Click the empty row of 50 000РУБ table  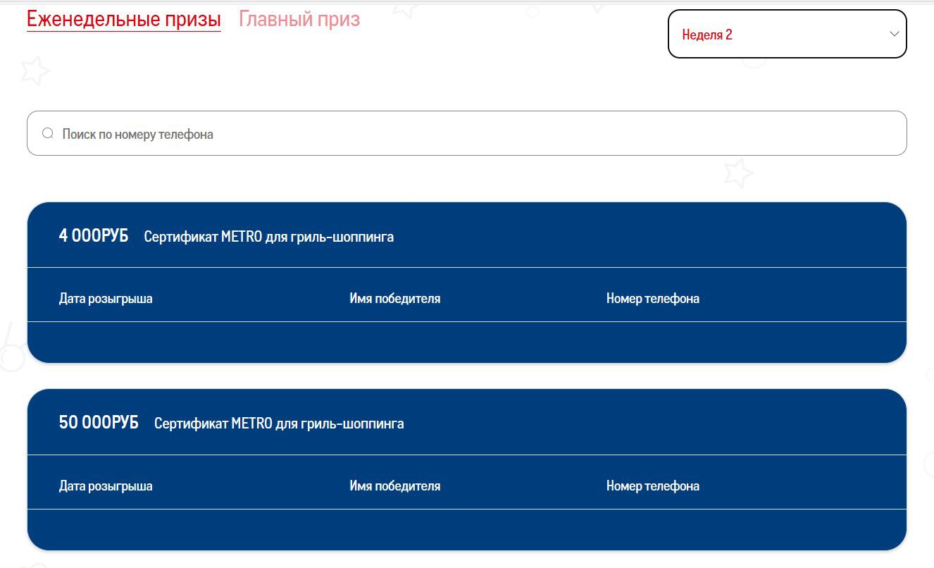point(466,529)
